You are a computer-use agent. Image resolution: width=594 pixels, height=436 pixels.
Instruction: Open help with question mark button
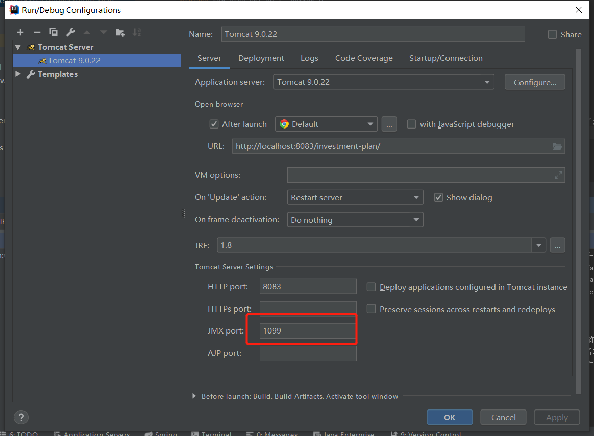21,417
